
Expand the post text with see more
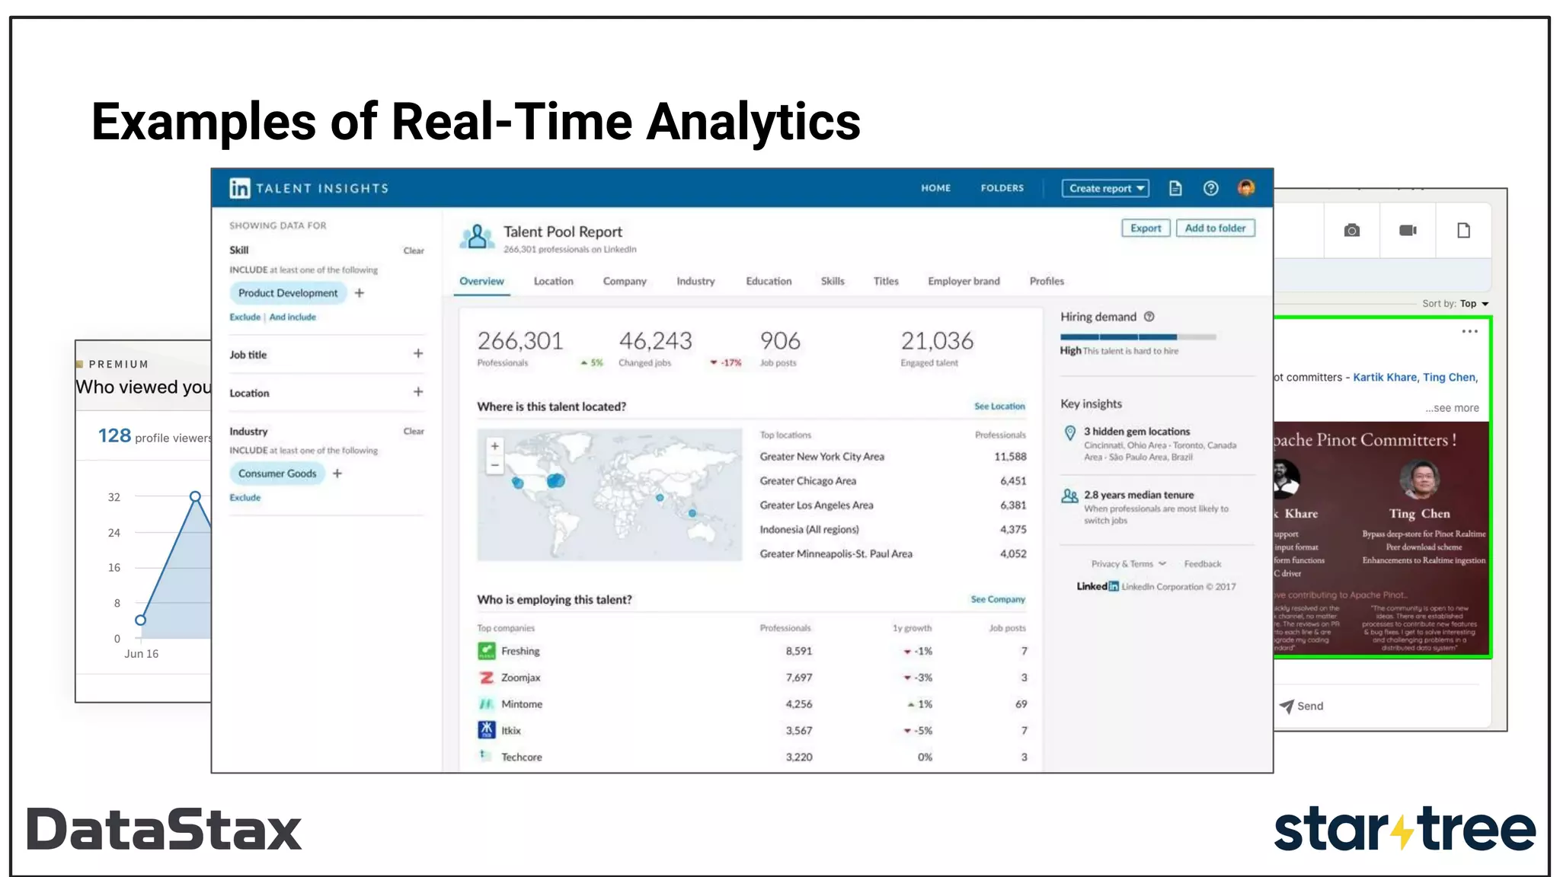coord(1452,408)
